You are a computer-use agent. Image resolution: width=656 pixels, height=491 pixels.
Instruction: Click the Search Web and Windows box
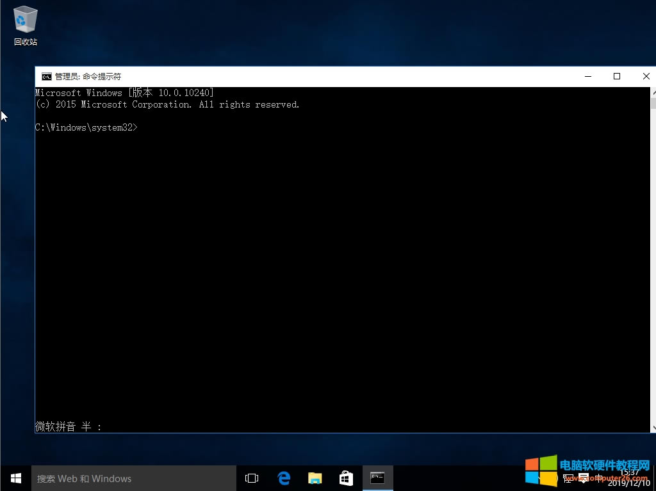[135, 478]
